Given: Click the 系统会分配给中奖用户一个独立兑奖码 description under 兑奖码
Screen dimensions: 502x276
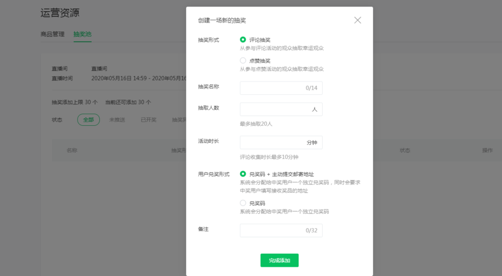Looking at the screenshot, I should tap(284, 211).
